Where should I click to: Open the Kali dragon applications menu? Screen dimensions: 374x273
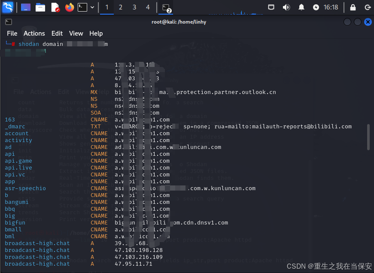pos(7,7)
